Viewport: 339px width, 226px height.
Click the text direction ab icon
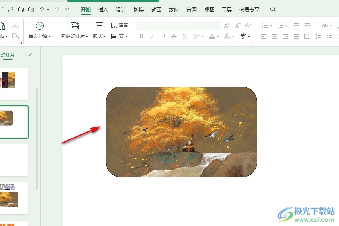pos(325,25)
